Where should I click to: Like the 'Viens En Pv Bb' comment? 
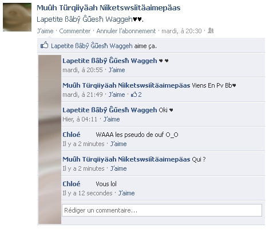pos(117,95)
